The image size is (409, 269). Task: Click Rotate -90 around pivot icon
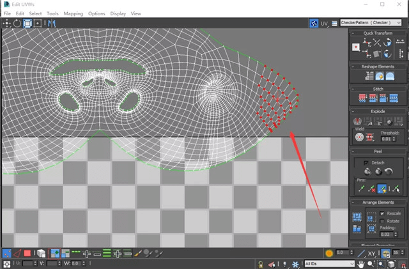tap(388, 54)
